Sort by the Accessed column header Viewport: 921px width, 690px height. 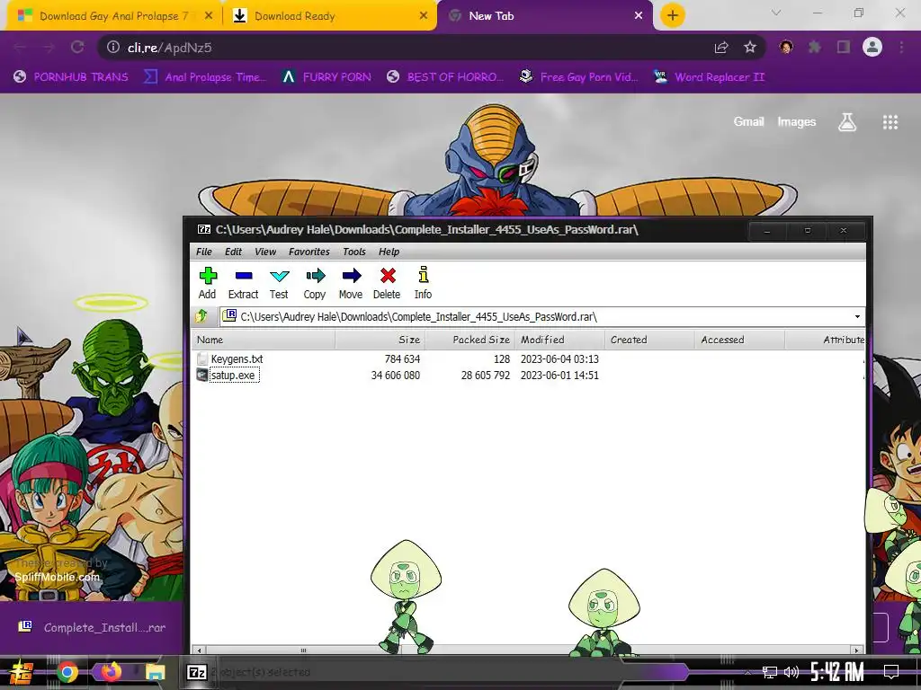739,340
